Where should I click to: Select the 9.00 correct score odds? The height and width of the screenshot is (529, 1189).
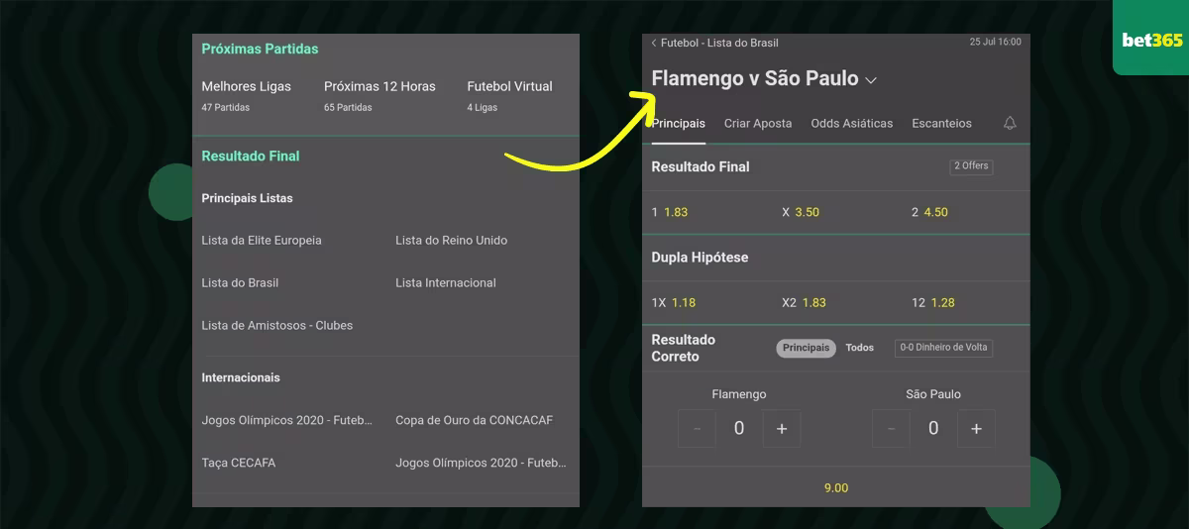click(836, 487)
